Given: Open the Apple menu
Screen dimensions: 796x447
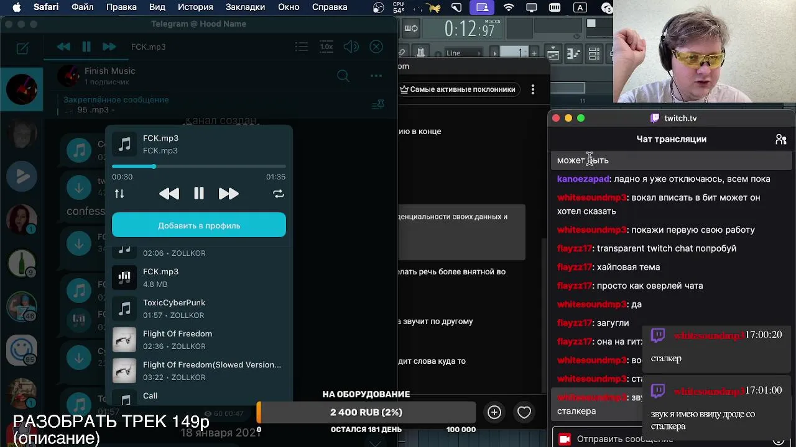Looking at the screenshot, I should [x=17, y=7].
